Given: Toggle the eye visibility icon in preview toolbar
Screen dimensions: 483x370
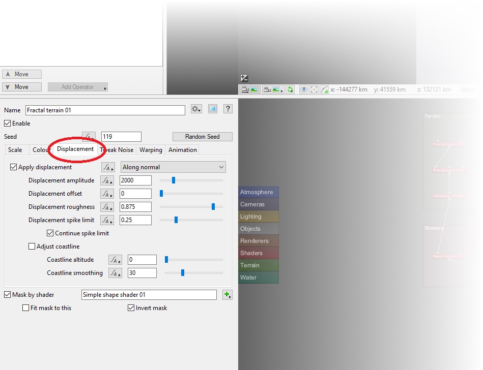Looking at the screenshot, I should click(x=304, y=89).
